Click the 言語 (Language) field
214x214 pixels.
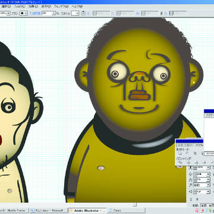207,205
